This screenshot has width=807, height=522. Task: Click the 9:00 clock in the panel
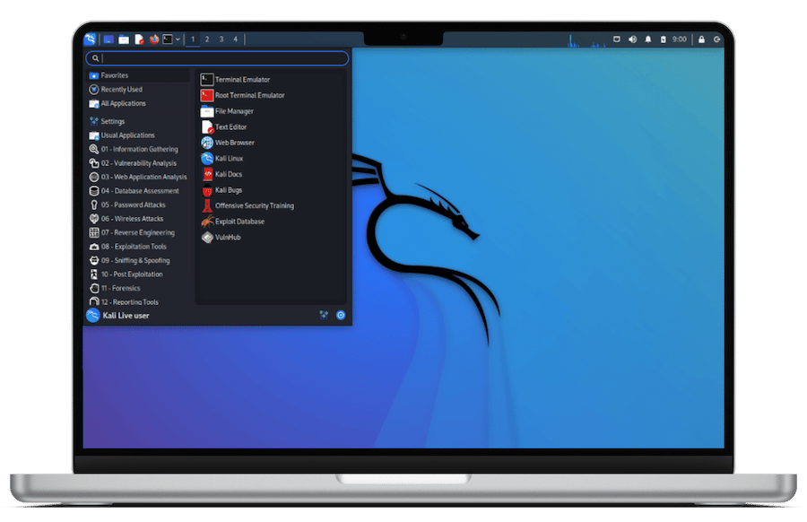[680, 39]
